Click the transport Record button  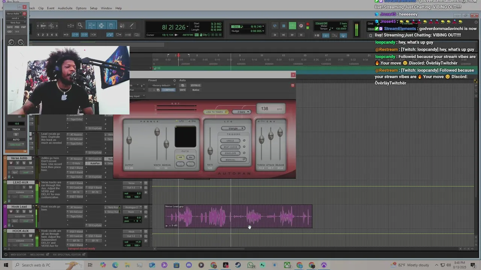(301, 26)
